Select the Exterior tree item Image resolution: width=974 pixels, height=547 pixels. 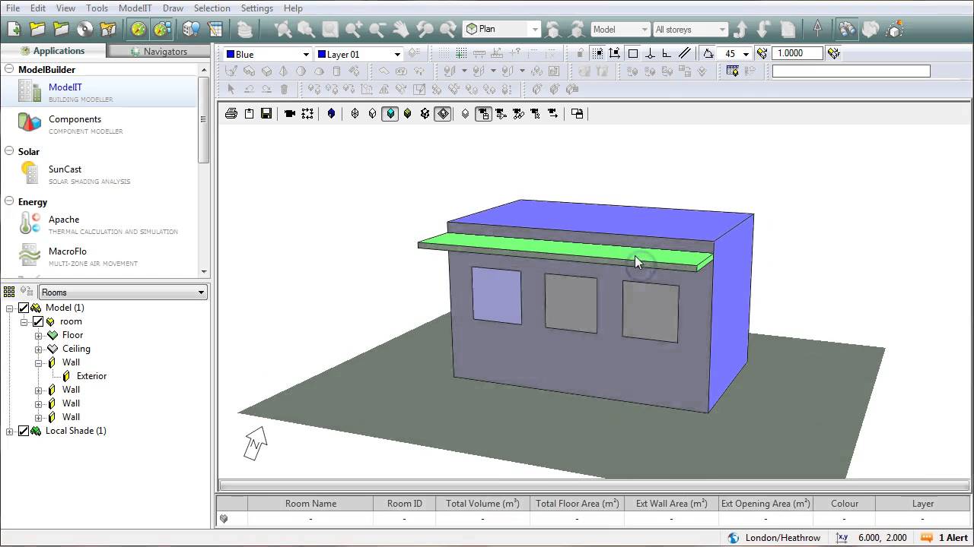(91, 376)
